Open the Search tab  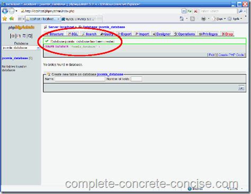[89, 34]
